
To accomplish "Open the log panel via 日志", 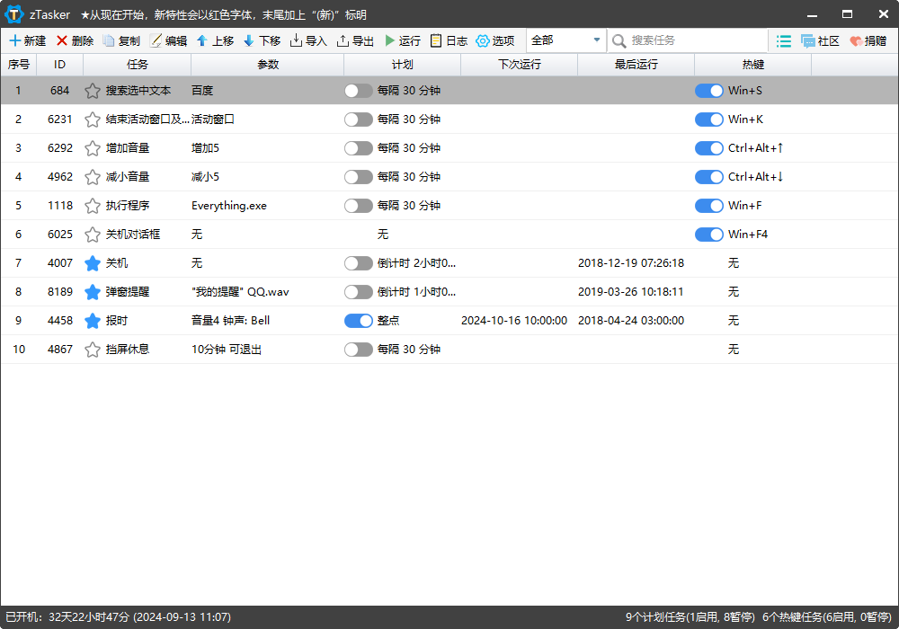I will pos(451,40).
